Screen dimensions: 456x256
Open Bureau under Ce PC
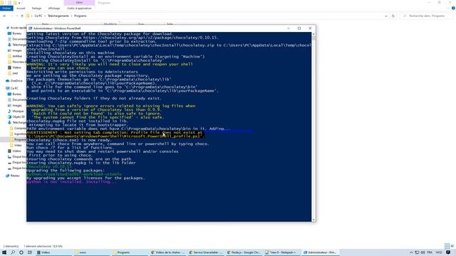tap(17, 94)
